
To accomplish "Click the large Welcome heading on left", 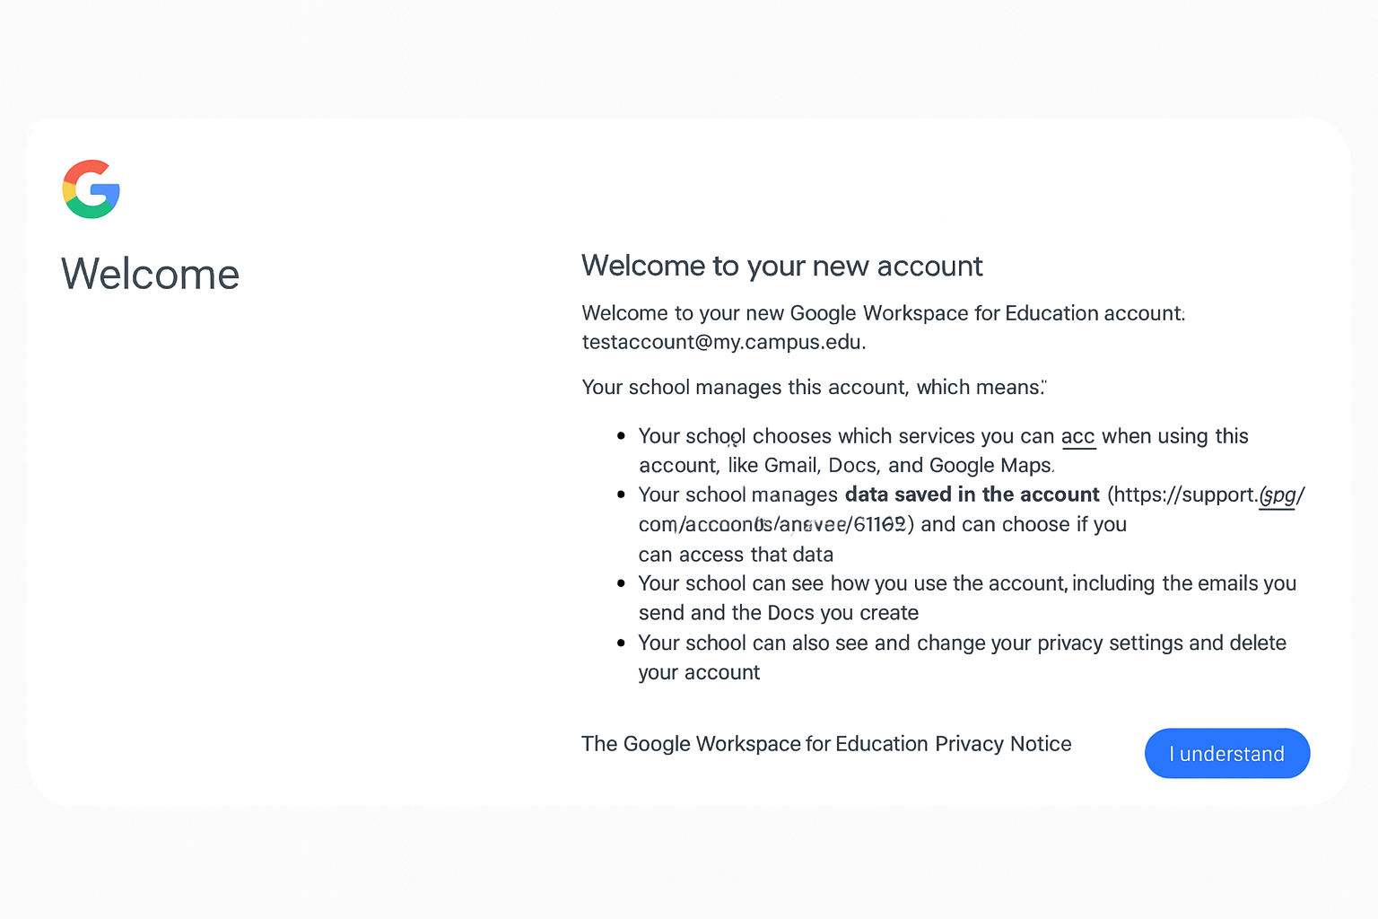I will (x=150, y=274).
